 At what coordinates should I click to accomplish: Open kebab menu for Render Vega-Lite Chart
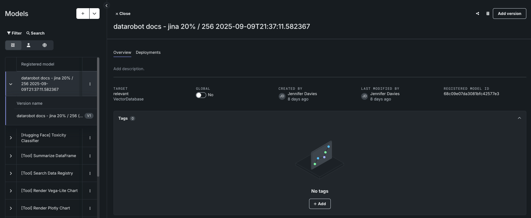click(x=90, y=191)
